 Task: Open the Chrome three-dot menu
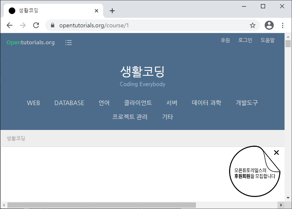pyautogui.click(x=282, y=25)
